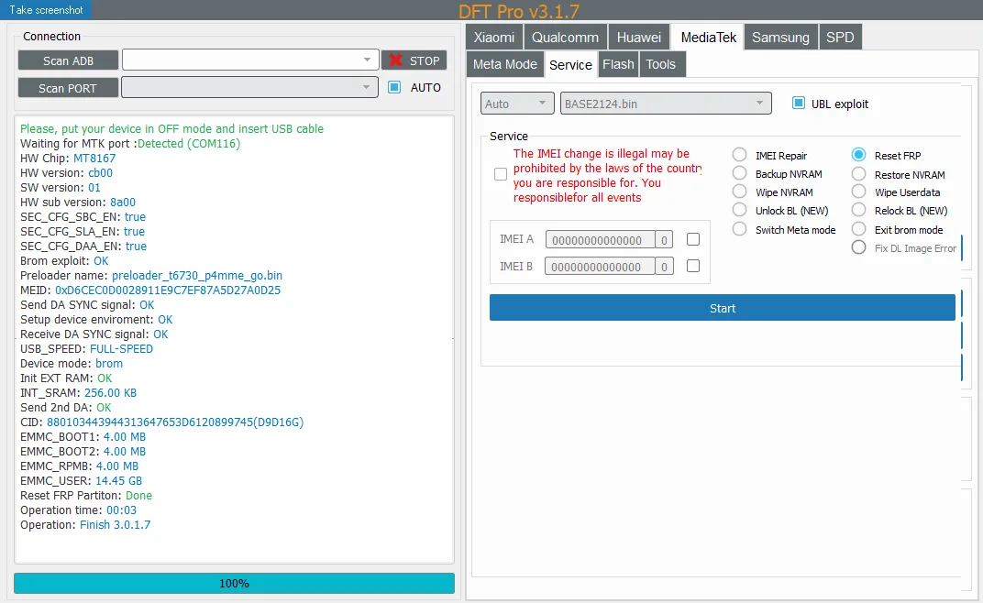Open the Auto mode dropdown
This screenshot has height=603, width=983.
(x=517, y=104)
